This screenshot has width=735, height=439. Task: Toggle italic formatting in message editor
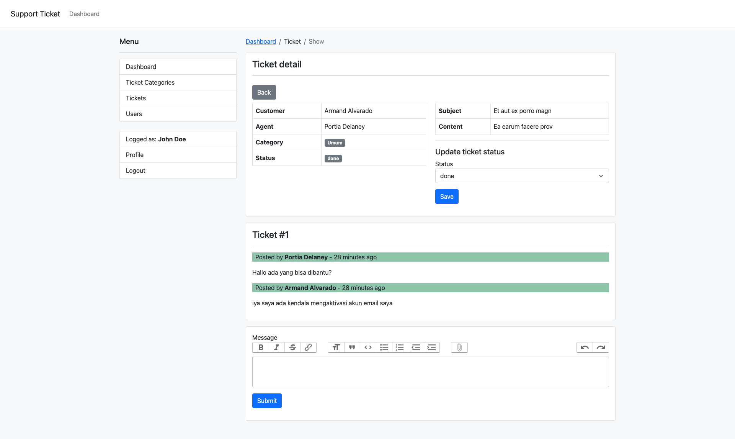tap(276, 347)
